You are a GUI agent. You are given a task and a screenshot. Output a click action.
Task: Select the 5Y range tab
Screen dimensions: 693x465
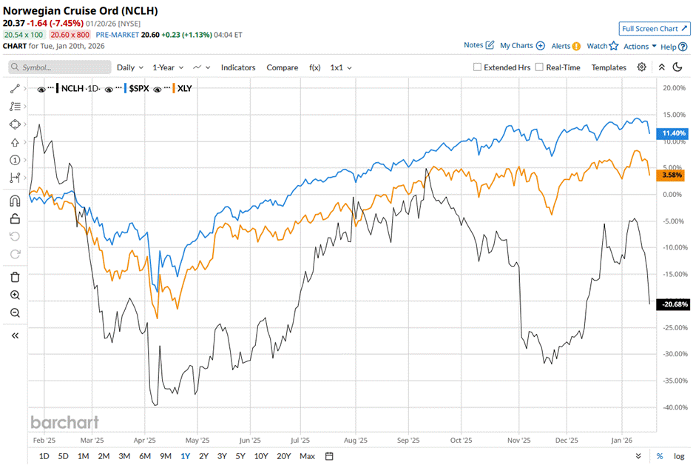(240, 455)
